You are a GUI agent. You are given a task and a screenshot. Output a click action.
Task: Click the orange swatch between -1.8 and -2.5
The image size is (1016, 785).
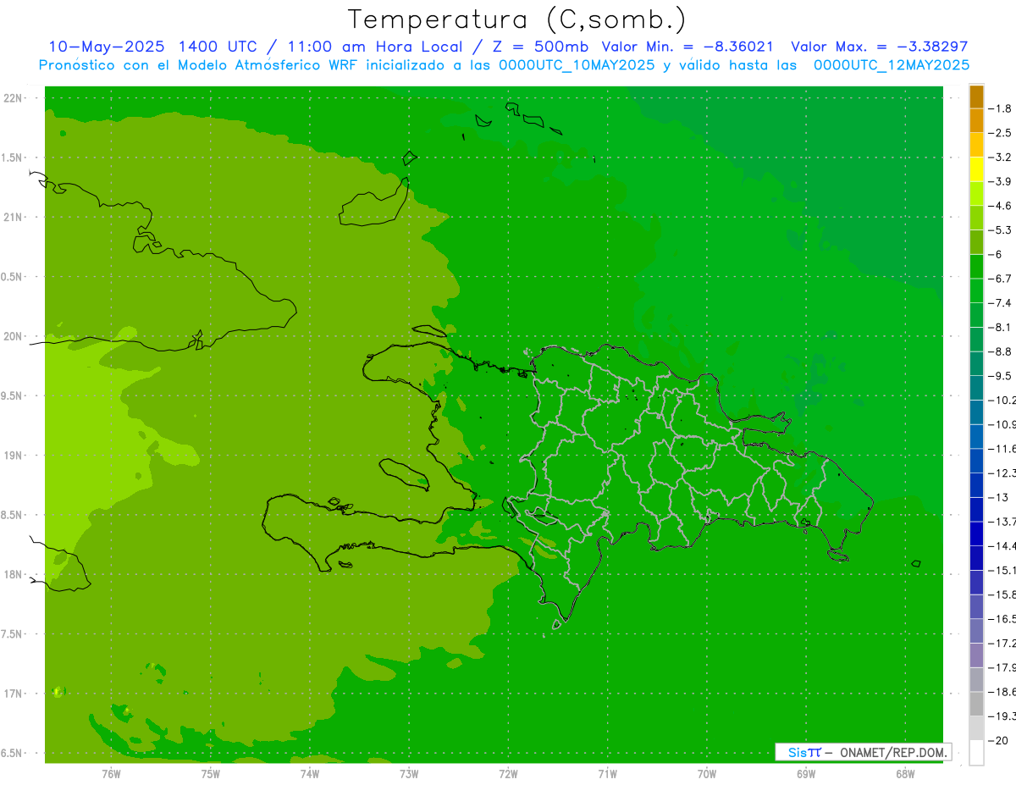[x=976, y=121]
